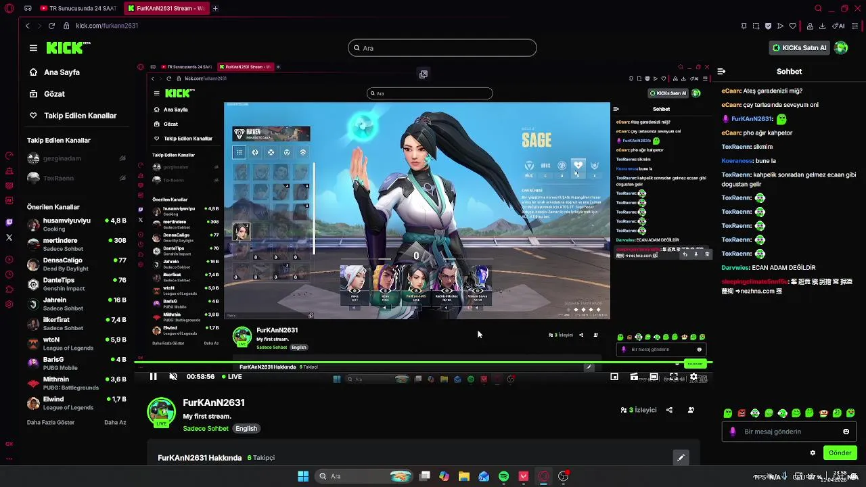Send the chat message with Gönder

click(x=840, y=453)
